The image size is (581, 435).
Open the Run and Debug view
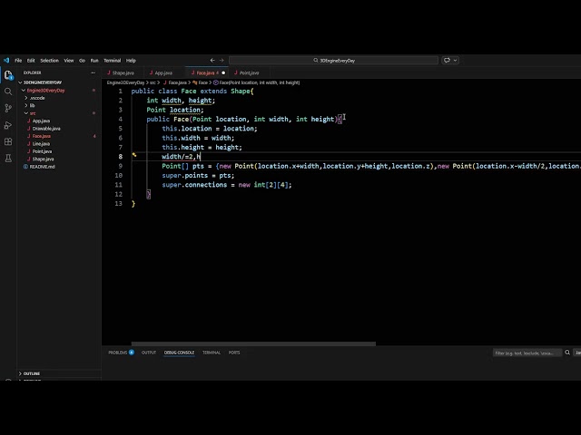click(8, 125)
